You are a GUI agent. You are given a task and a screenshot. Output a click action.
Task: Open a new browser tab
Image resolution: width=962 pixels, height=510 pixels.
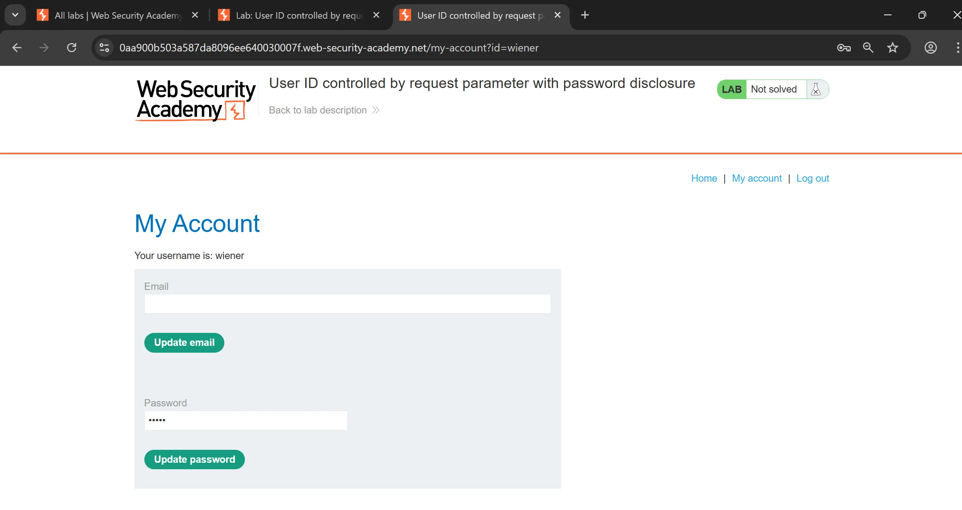(585, 15)
